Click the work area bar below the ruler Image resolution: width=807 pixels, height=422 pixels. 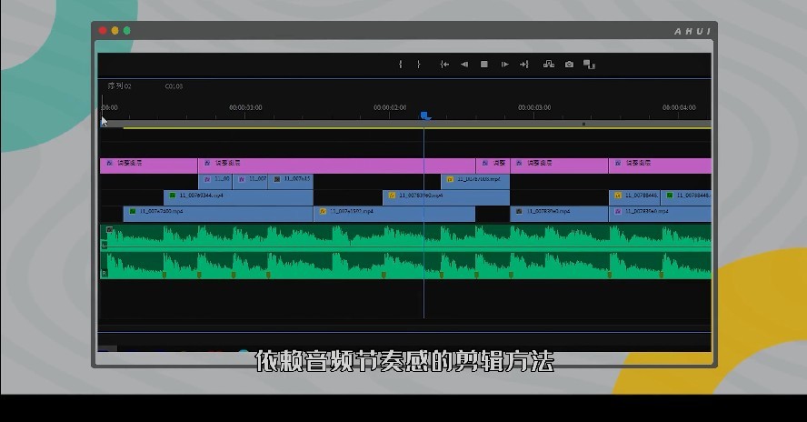coord(405,125)
